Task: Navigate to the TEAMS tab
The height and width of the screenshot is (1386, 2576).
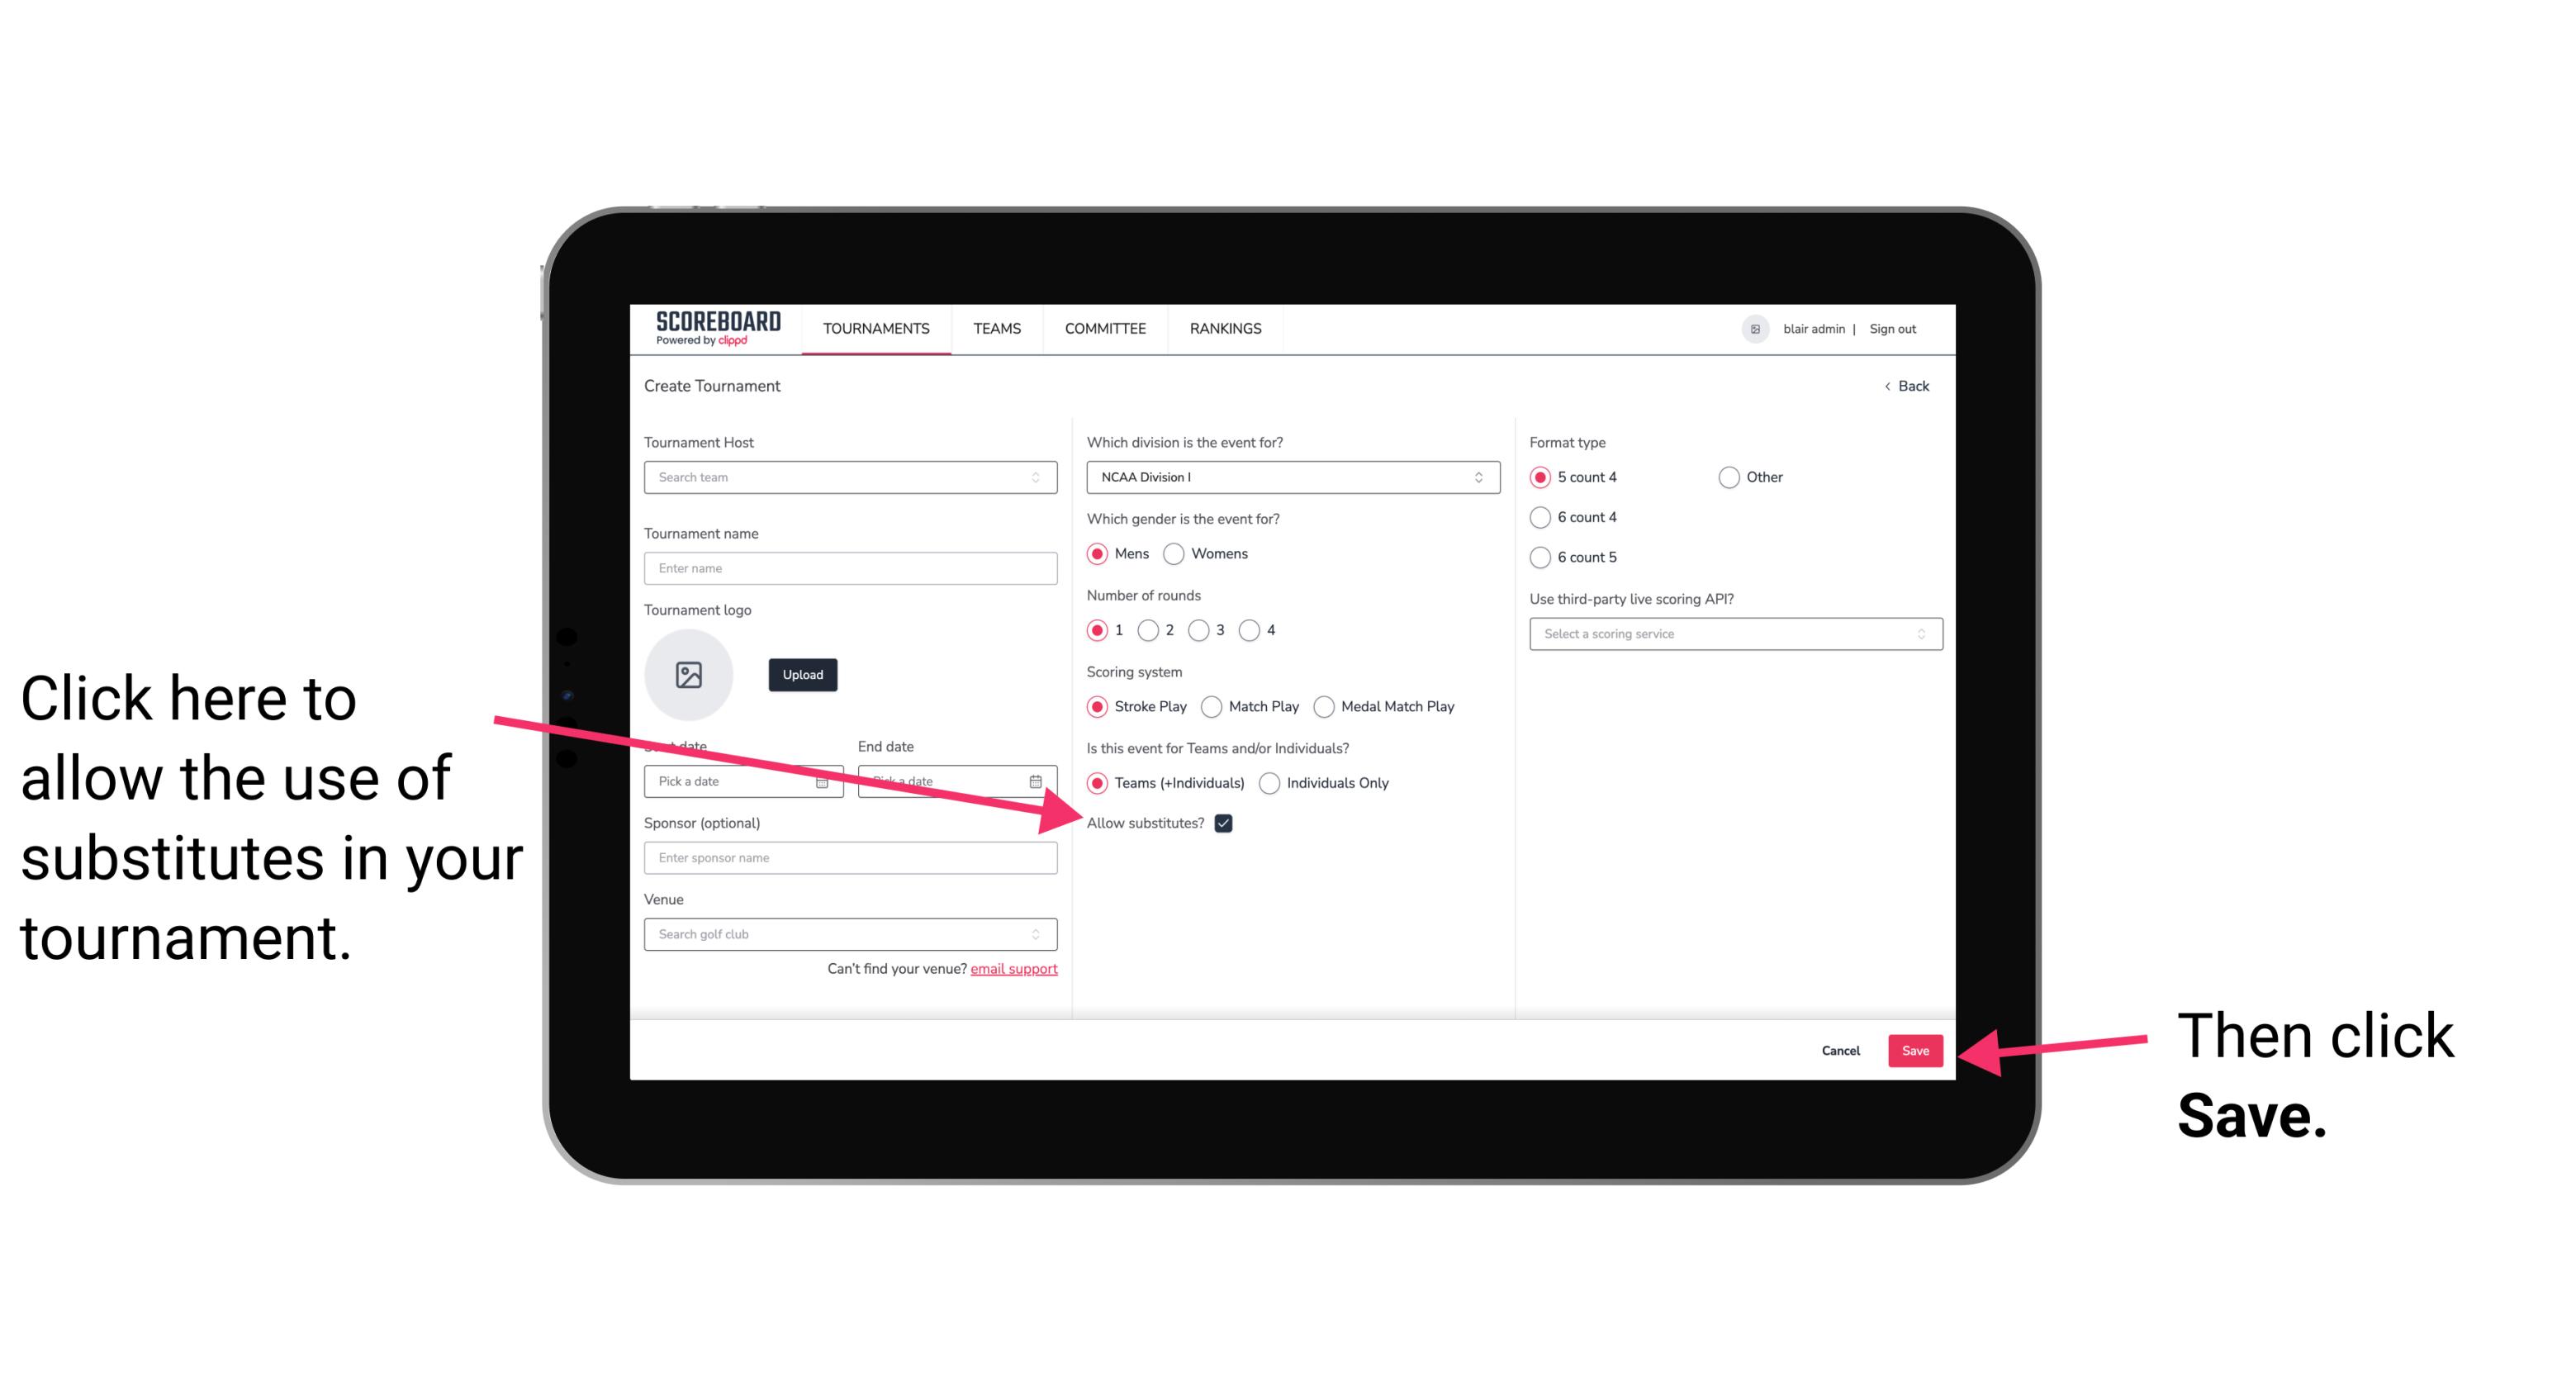Action: (994, 328)
